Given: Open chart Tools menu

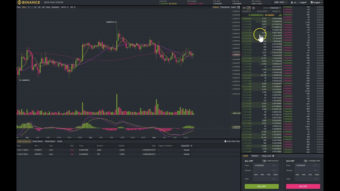Looking at the screenshot, I should coord(48,7).
